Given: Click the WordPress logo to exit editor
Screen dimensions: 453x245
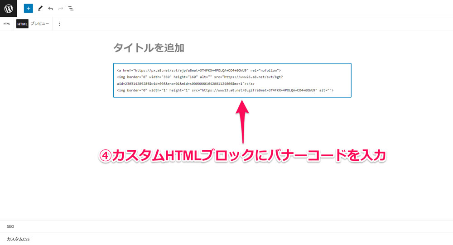Looking at the screenshot, I should tap(8, 8).
